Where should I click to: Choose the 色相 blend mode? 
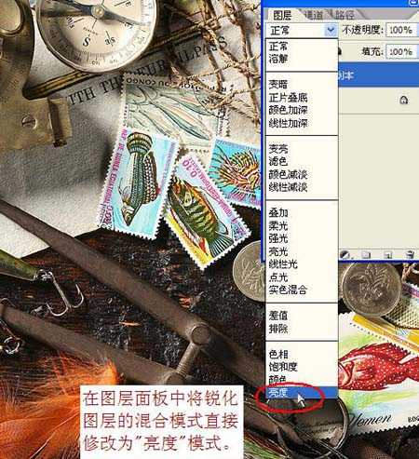point(278,354)
